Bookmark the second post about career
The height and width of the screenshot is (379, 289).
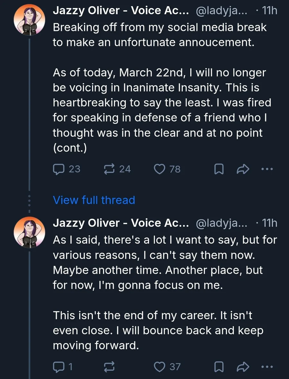tap(219, 366)
